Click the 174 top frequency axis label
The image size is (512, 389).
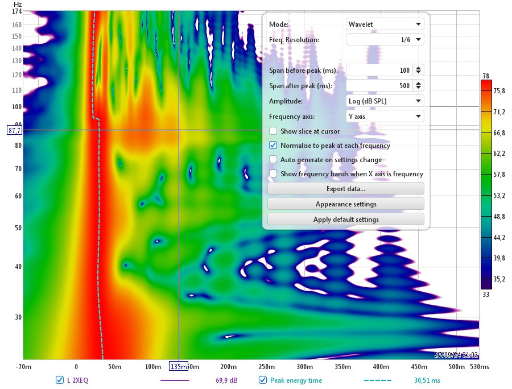(x=16, y=11)
